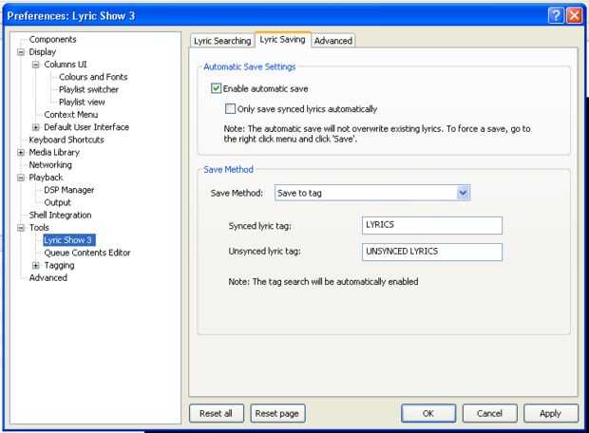
Task: Click the Apply button
Action: click(x=551, y=413)
